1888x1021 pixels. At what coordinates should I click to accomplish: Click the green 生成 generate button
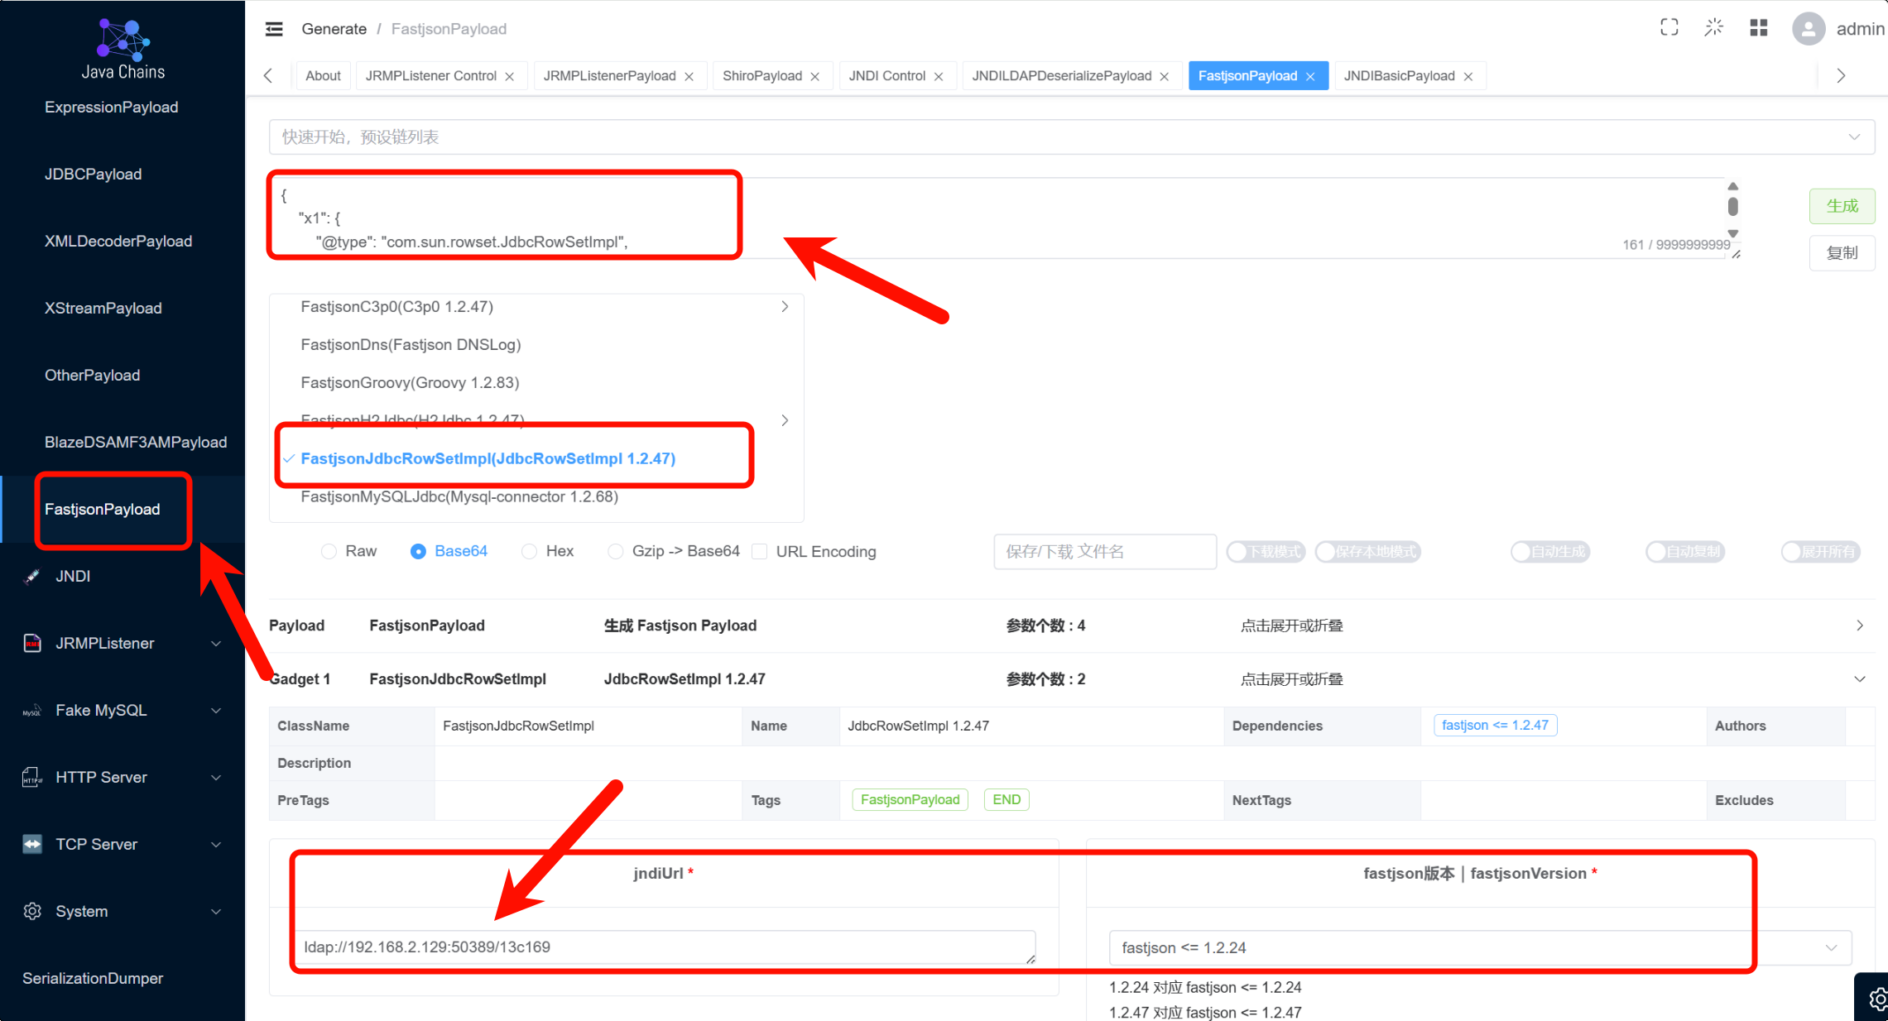click(1842, 206)
